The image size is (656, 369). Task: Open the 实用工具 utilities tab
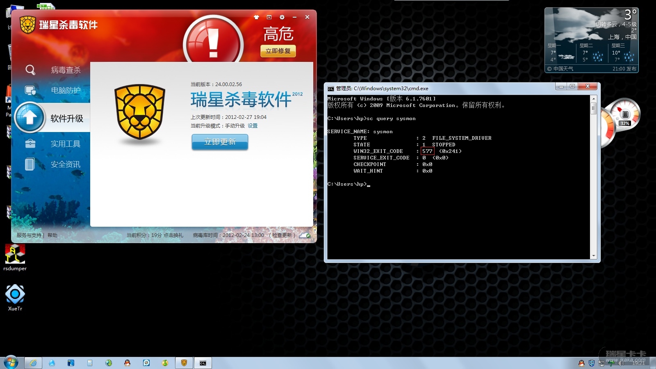pyautogui.click(x=66, y=144)
